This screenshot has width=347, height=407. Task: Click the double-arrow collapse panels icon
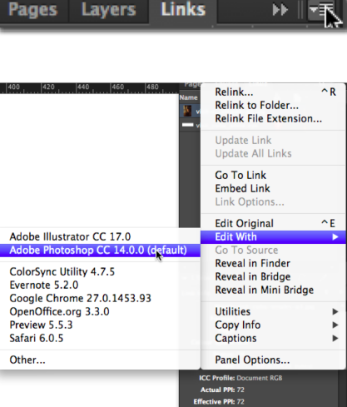tap(280, 10)
